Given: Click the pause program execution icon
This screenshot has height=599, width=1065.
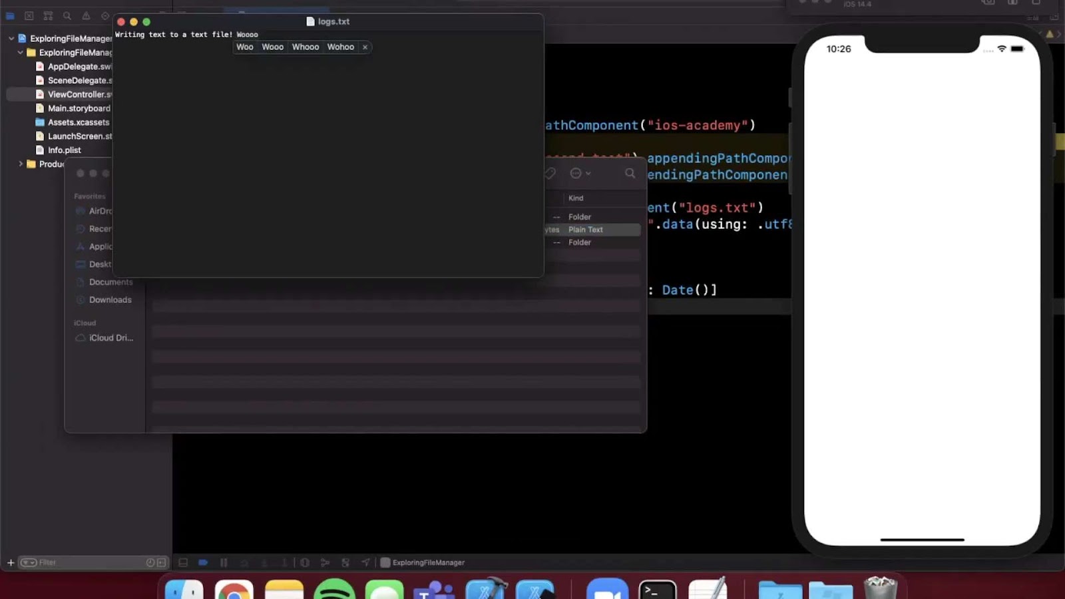Looking at the screenshot, I should pyautogui.click(x=224, y=563).
